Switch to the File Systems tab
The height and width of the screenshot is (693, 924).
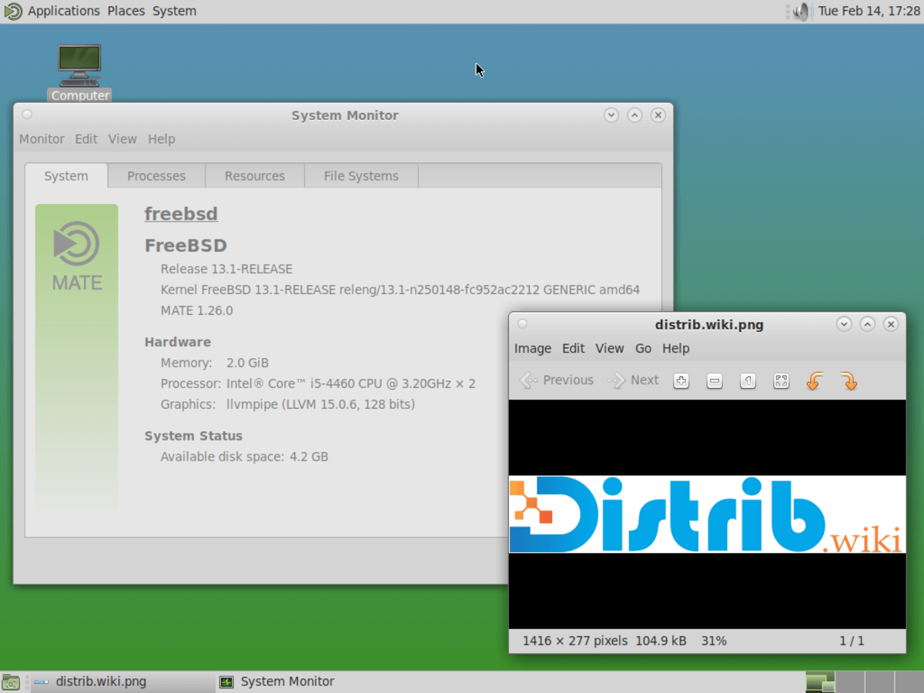click(x=361, y=176)
